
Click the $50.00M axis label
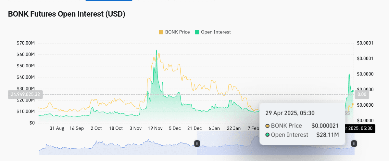[x=26, y=66]
